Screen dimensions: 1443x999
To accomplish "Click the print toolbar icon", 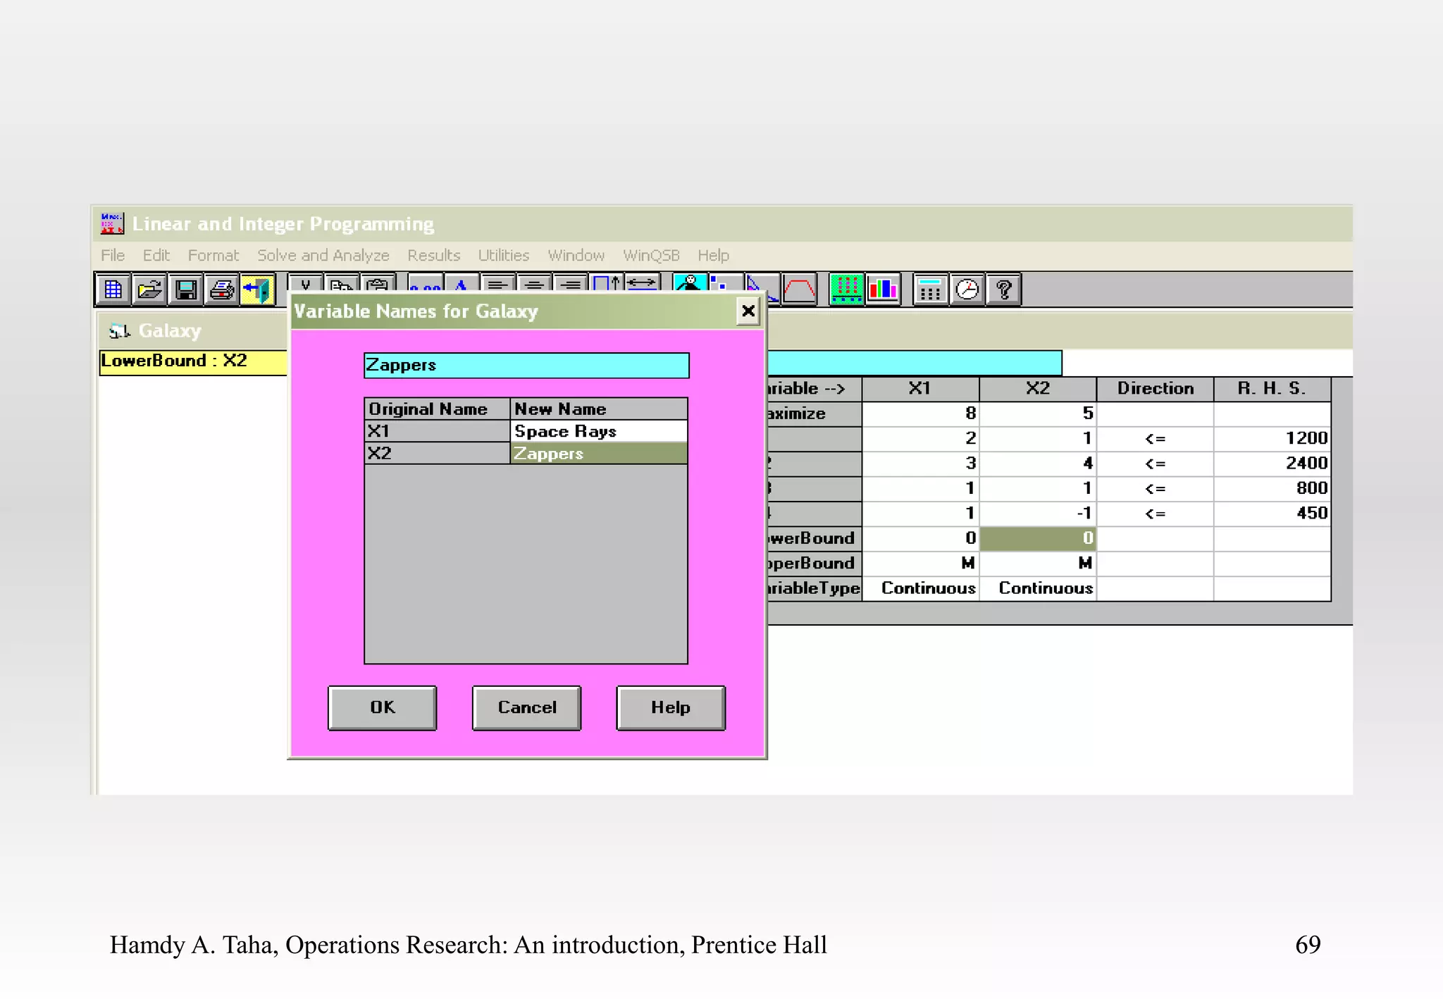I will click(x=223, y=290).
